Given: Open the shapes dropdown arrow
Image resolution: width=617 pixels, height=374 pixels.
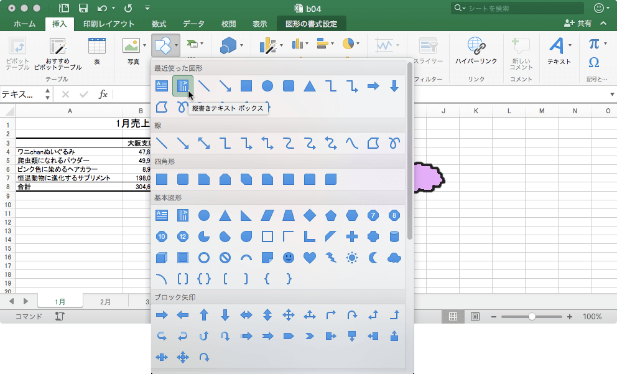Looking at the screenshot, I should pos(177,45).
